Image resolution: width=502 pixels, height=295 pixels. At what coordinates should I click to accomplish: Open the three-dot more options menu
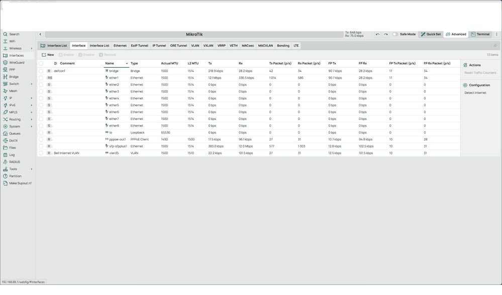[496, 35]
